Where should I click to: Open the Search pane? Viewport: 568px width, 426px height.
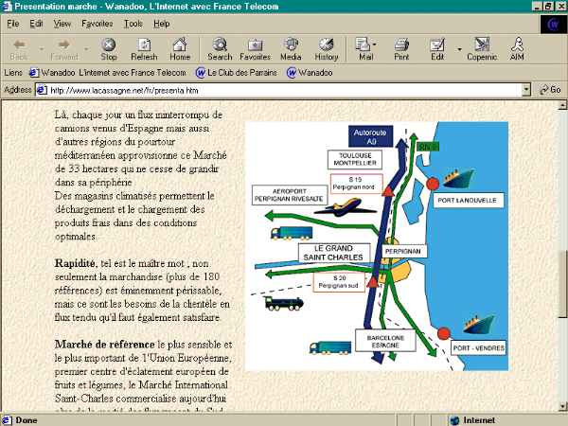[x=220, y=47]
